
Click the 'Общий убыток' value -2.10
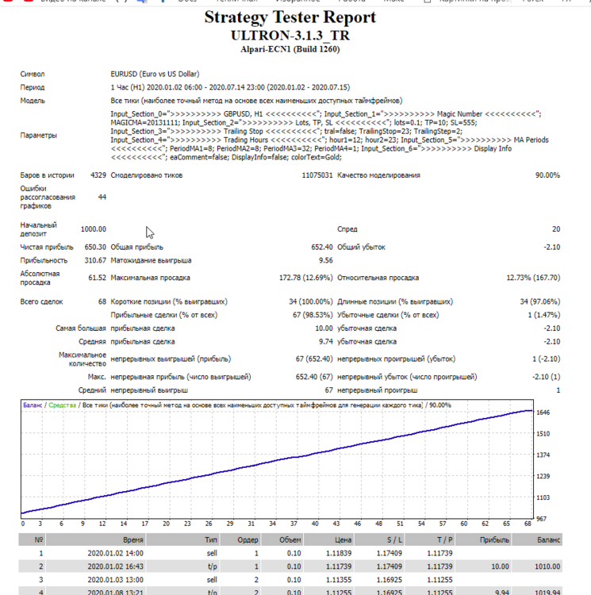click(551, 247)
